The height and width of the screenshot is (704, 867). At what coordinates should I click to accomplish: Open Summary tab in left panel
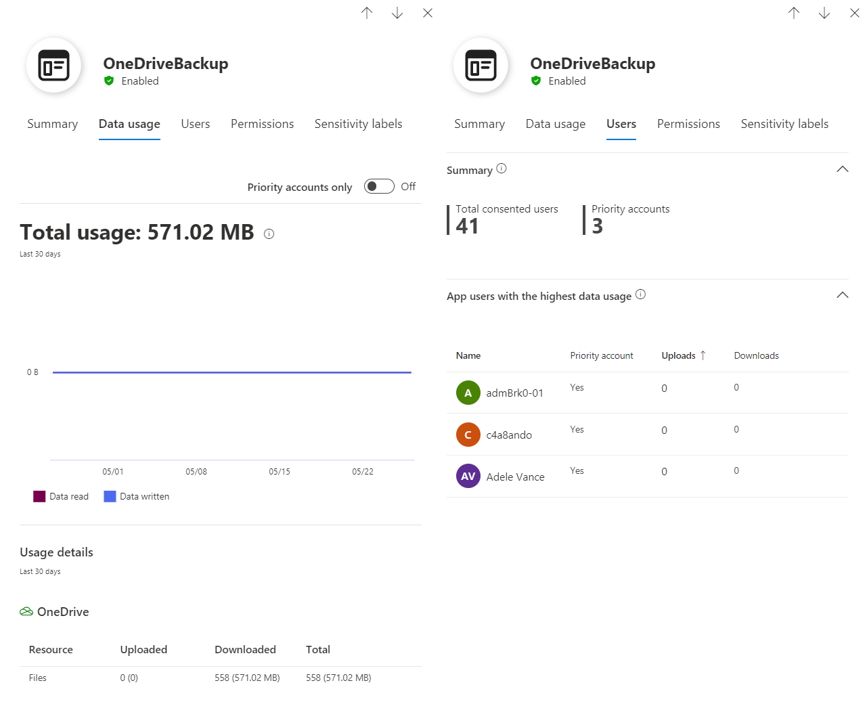point(52,124)
